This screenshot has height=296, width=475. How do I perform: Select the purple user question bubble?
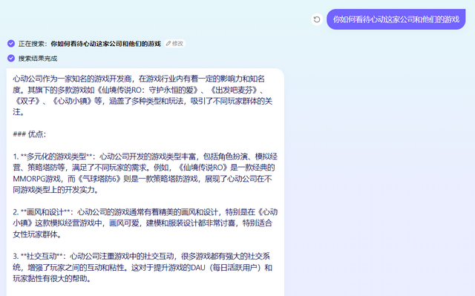tap(396, 19)
